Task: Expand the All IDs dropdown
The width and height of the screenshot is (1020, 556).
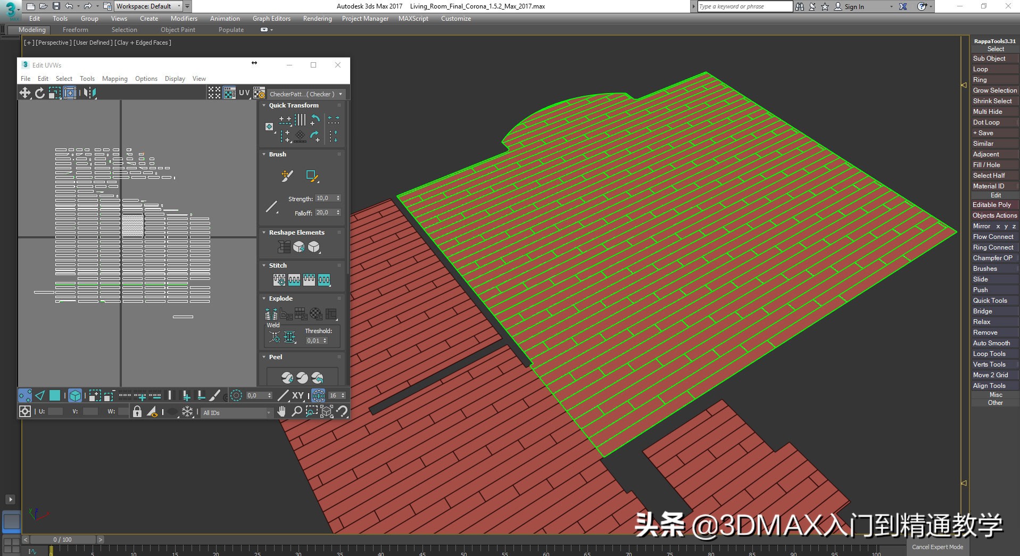Action: (268, 413)
